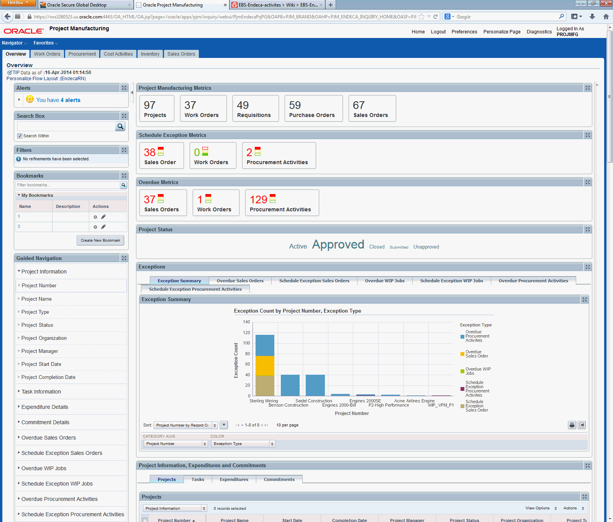Maximize the Project Status panel icon

pyautogui.click(x=588, y=229)
